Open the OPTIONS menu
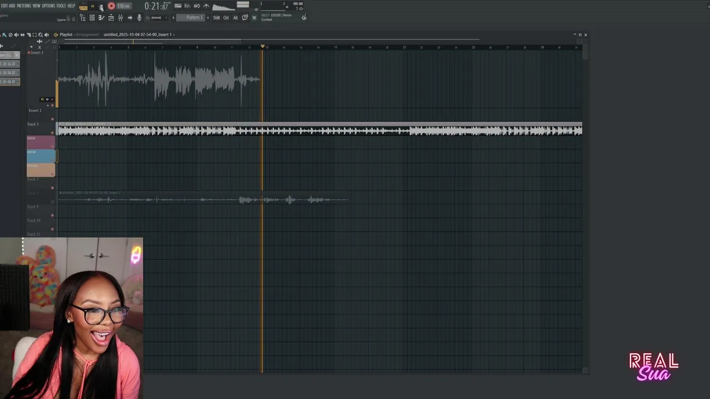The image size is (710, 399). [x=49, y=6]
